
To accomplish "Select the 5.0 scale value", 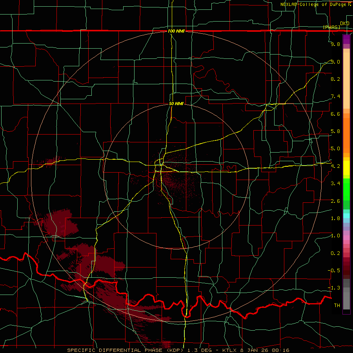I will click(x=335, y=149).
